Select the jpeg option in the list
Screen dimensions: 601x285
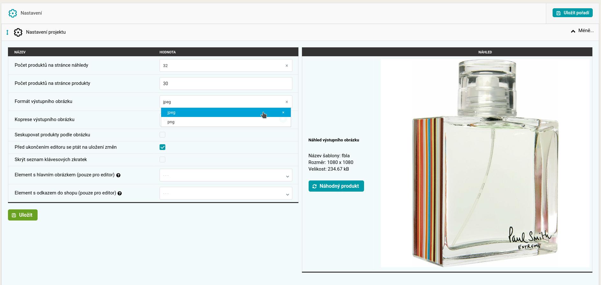(x=226, y=112)
